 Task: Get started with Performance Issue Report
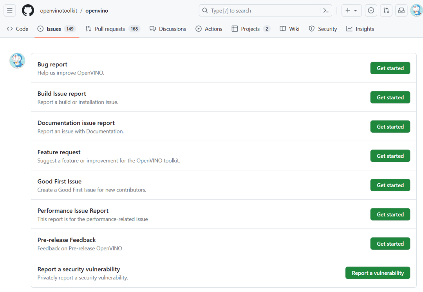point(390,214)
